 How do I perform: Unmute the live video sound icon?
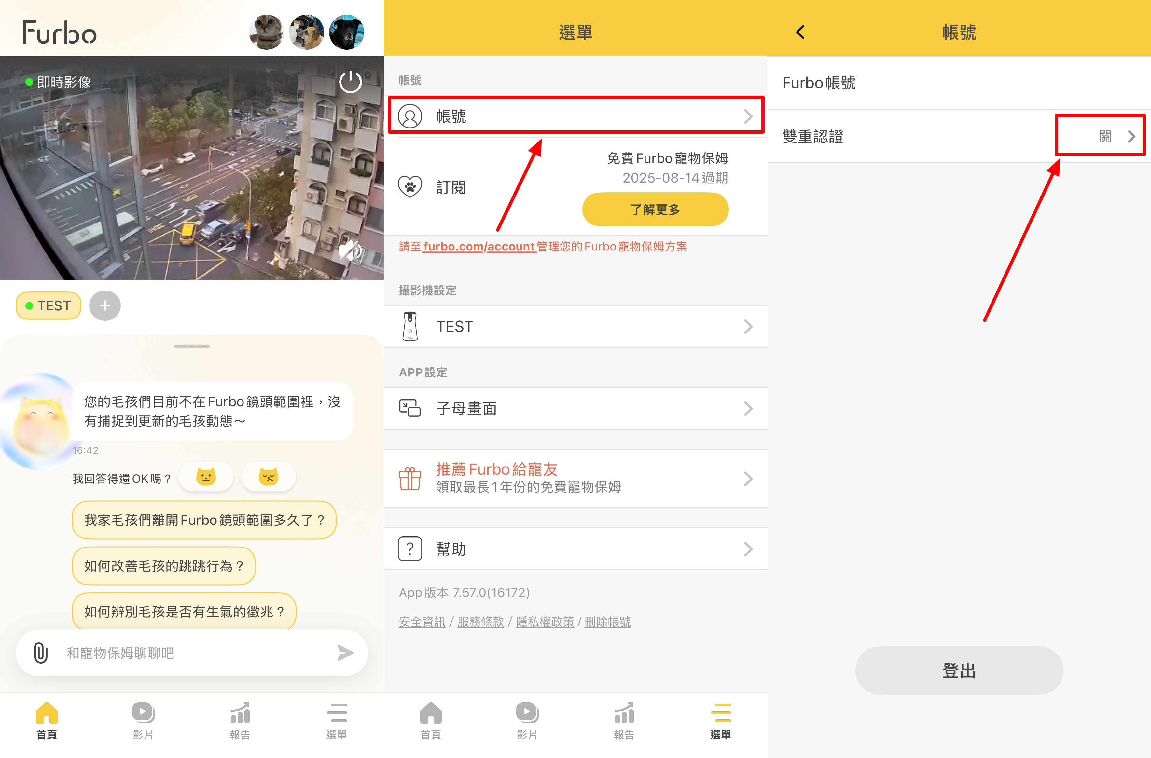tap(350, 251)
